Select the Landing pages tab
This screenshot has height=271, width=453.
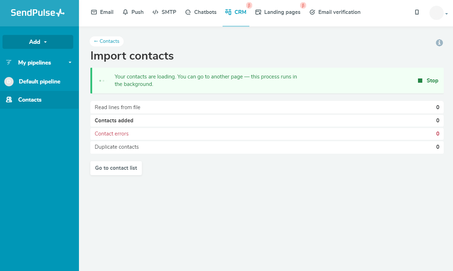pos(278,12)
